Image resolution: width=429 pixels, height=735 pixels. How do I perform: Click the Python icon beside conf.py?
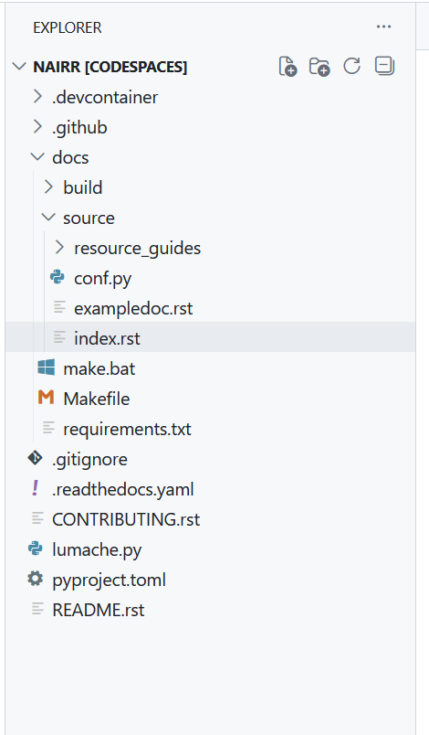pos(58,278)
